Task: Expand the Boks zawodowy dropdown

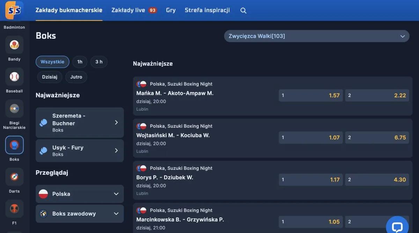Action: tap(79, 213)
